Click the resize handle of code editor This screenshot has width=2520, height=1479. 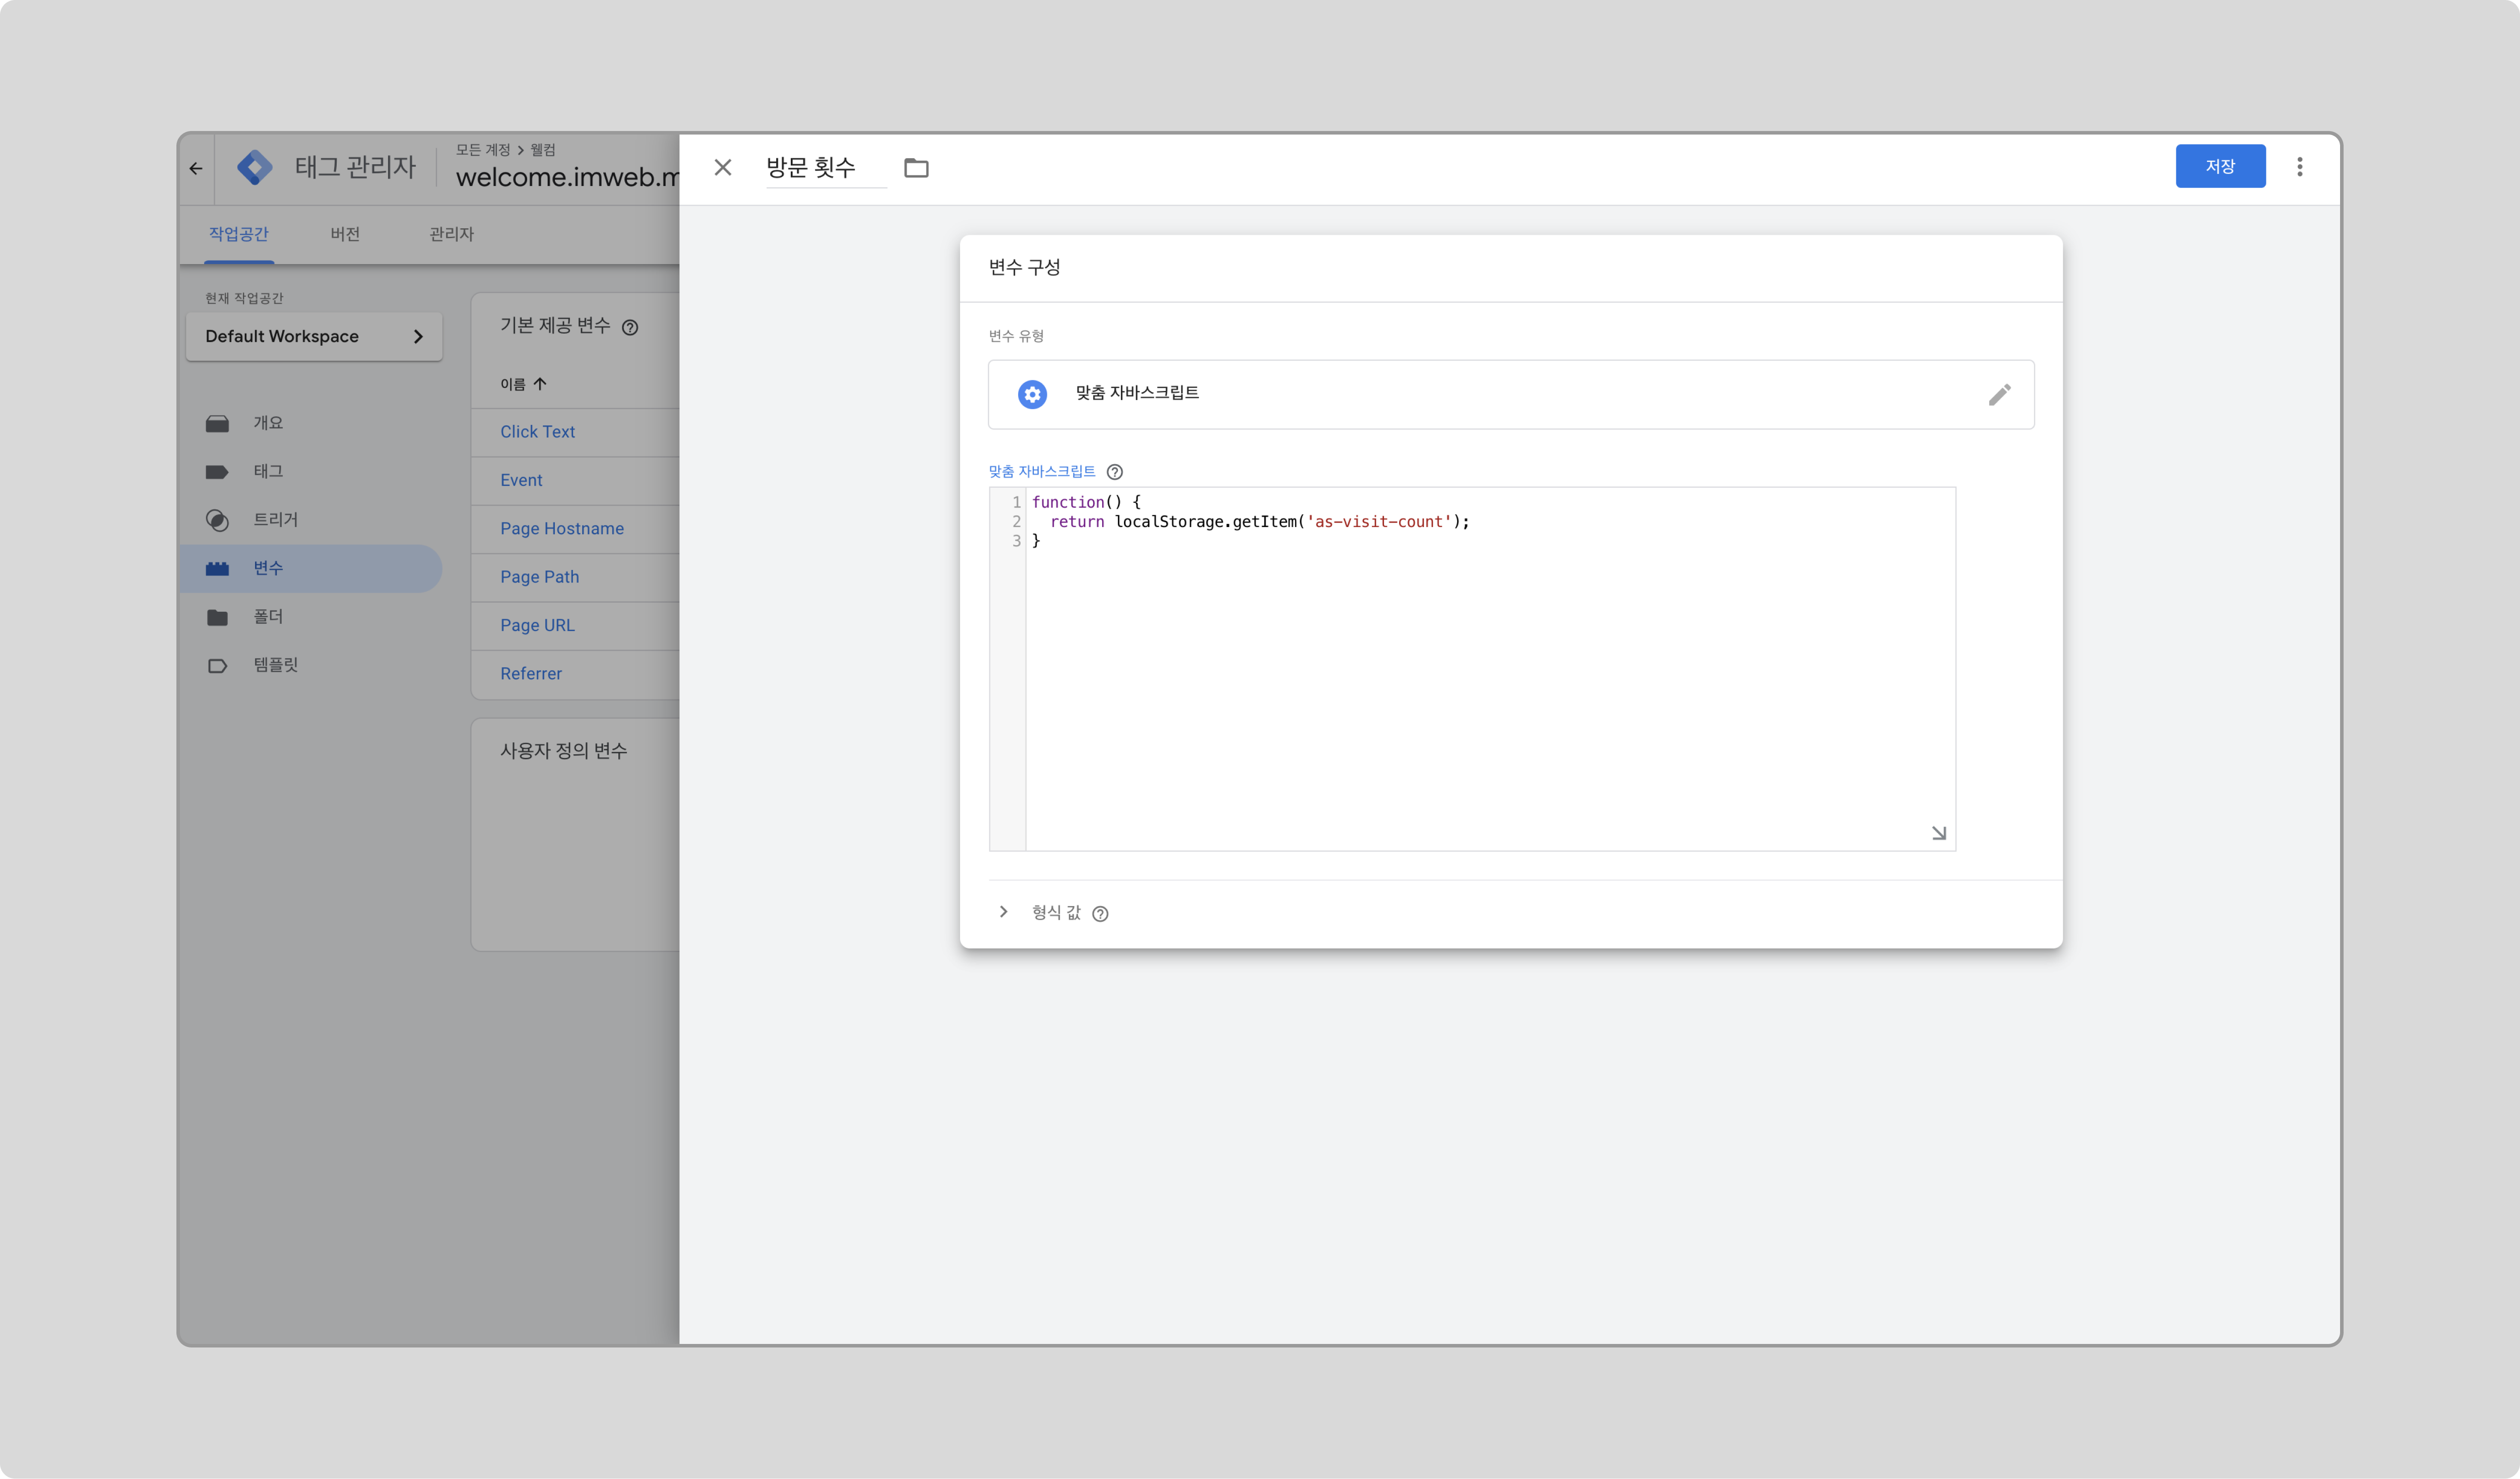[1938, 833]
